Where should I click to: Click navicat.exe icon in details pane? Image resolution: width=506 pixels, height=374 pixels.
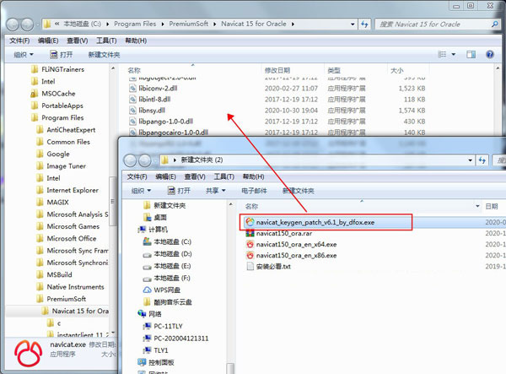[28, 355]
